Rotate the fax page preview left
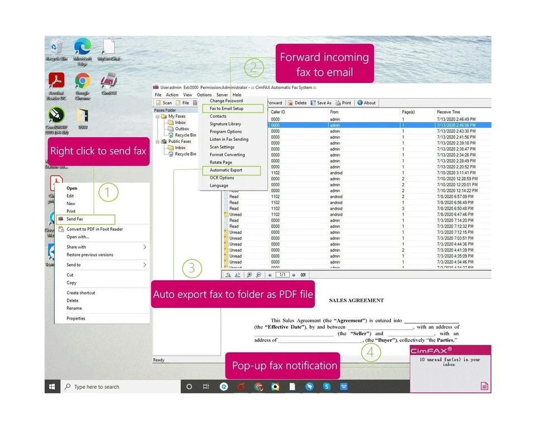 point(229,274)
